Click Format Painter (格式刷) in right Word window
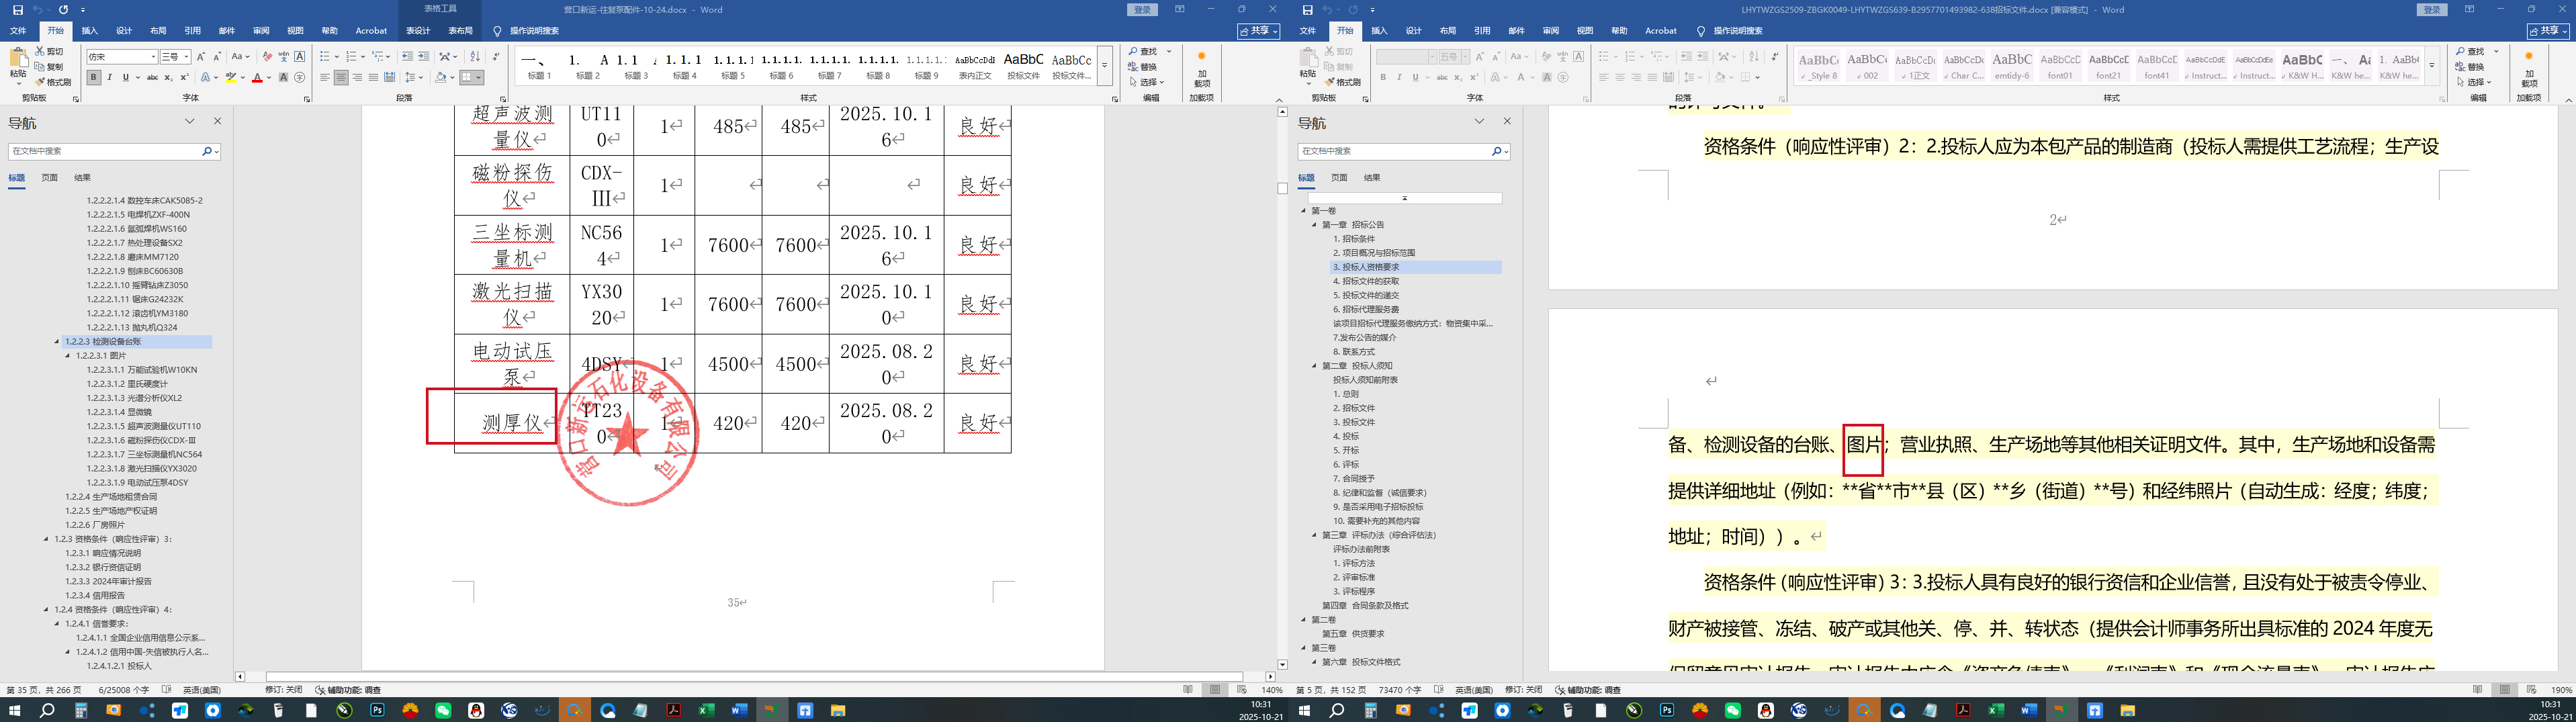Screen dimensions: 2576x722 [x=1343, y=82]
